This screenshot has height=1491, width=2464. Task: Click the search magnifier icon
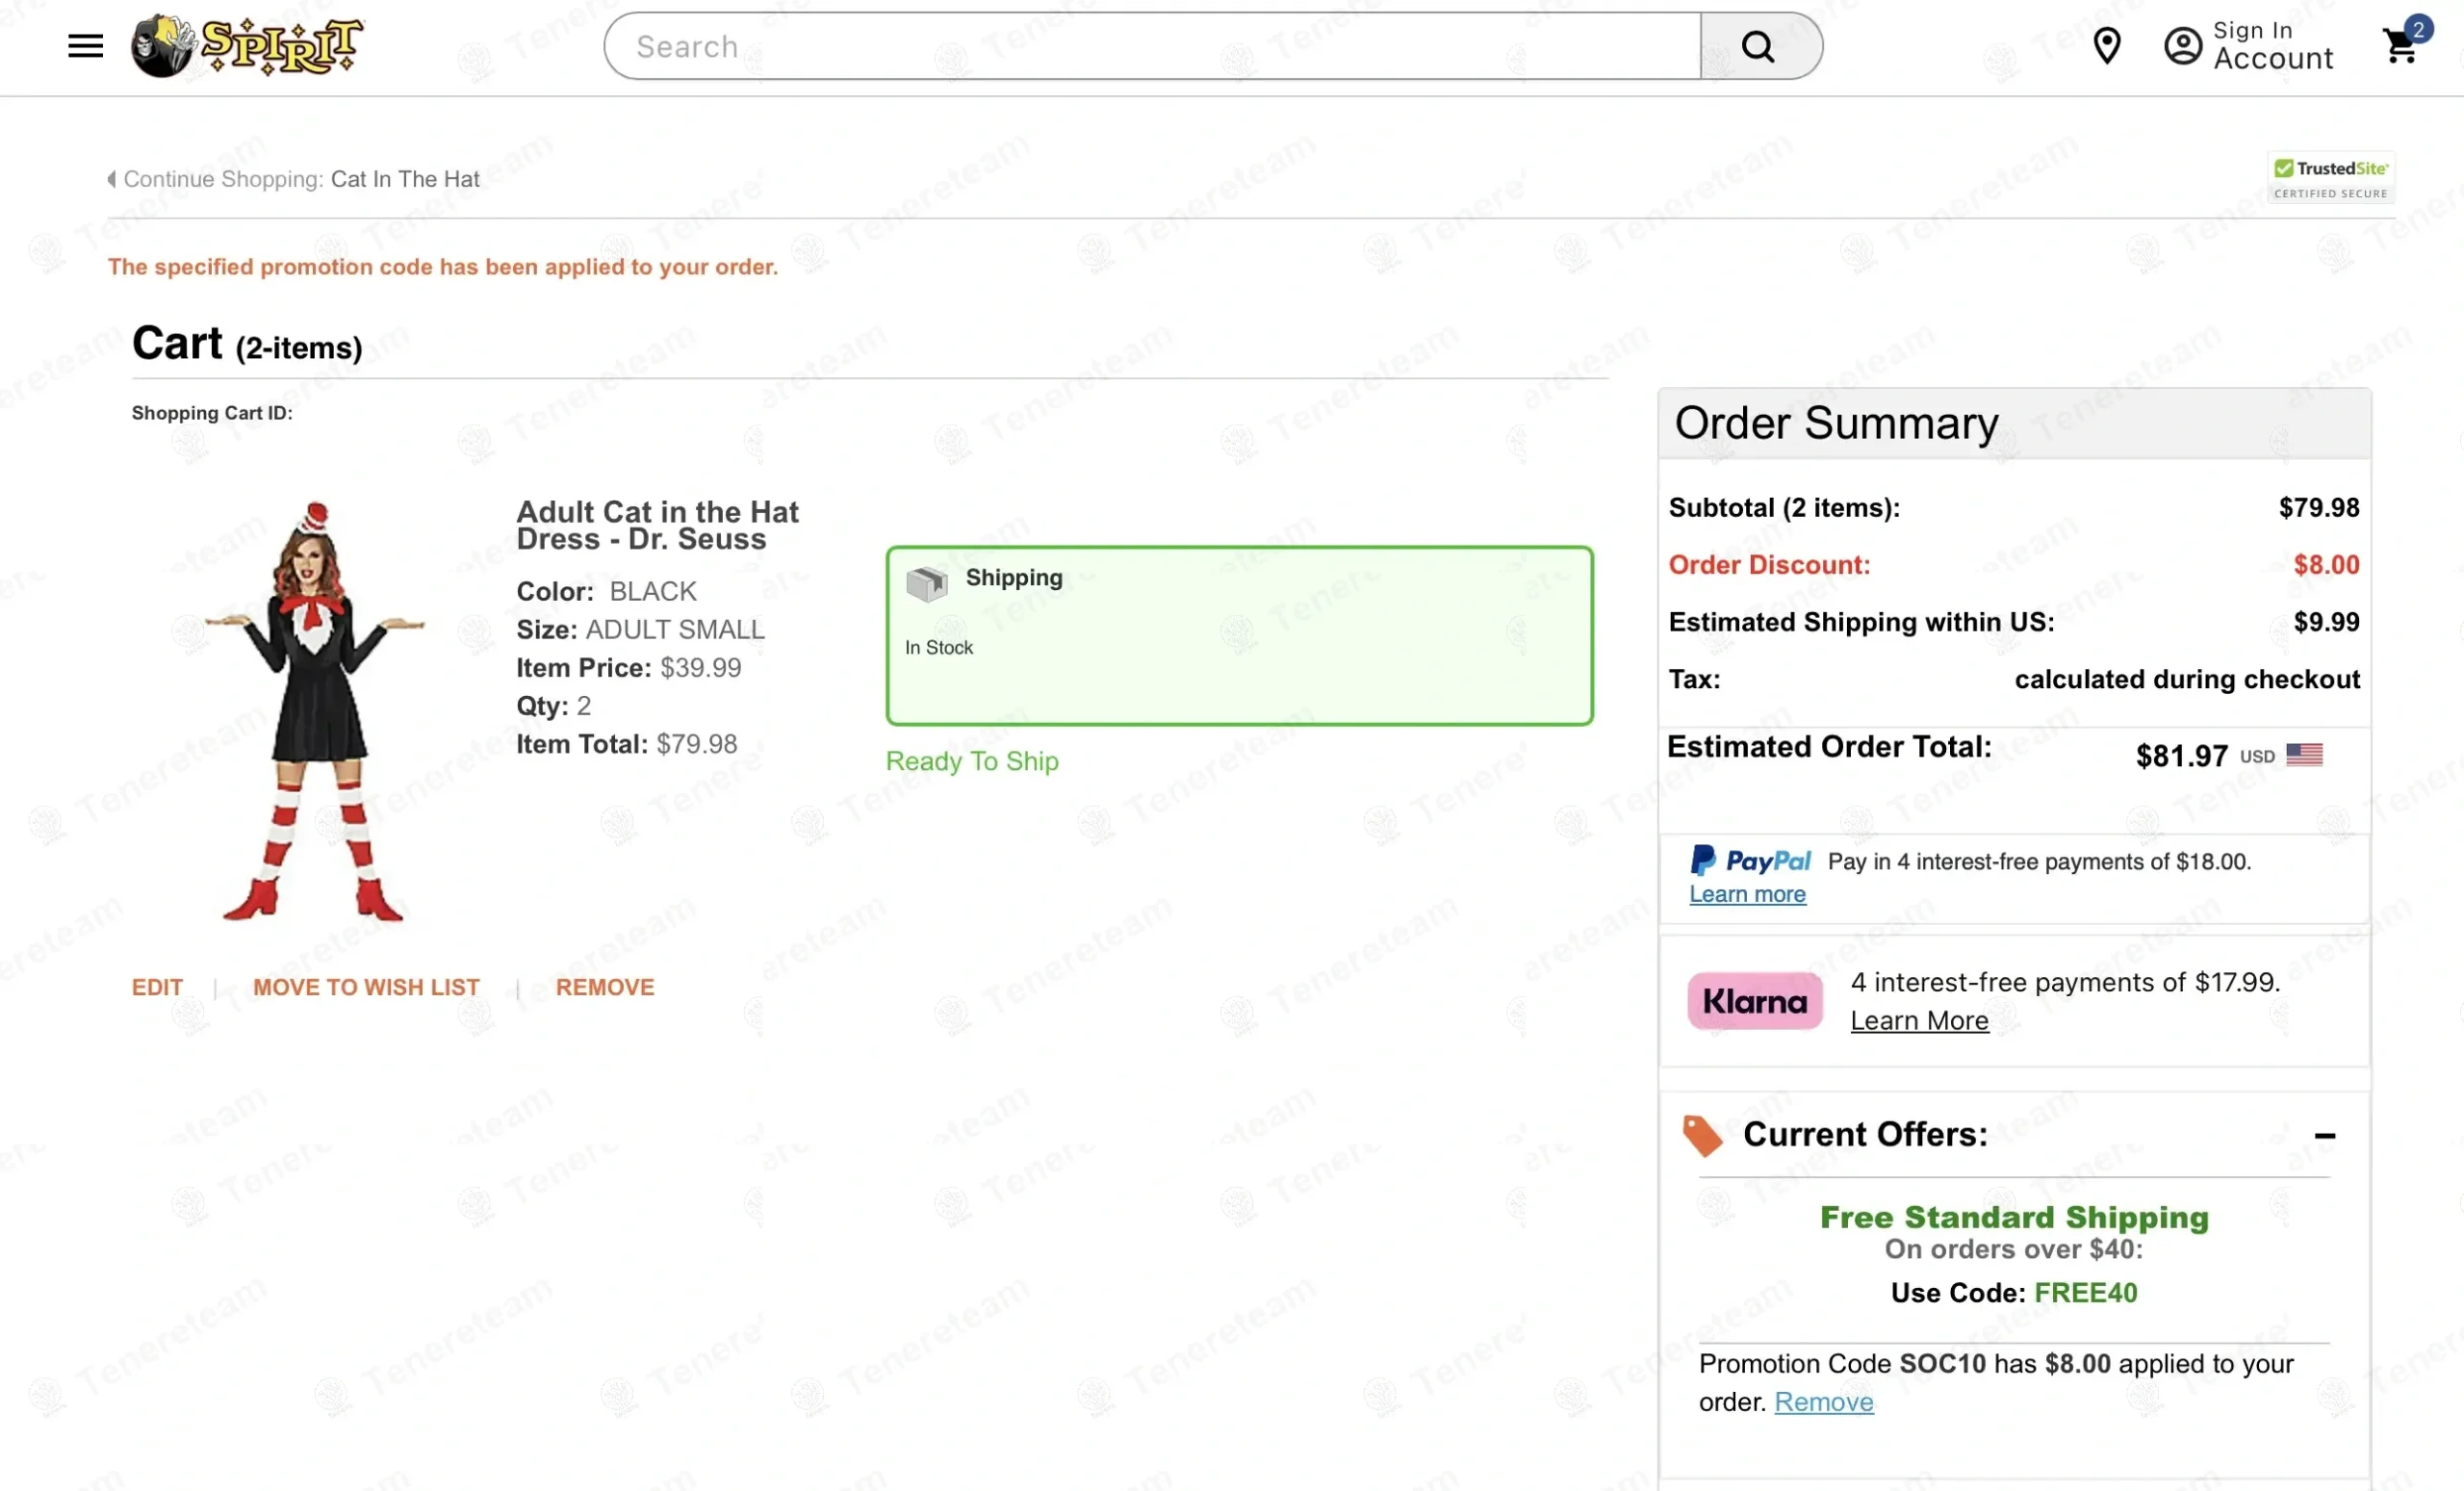click(1758, 45)
